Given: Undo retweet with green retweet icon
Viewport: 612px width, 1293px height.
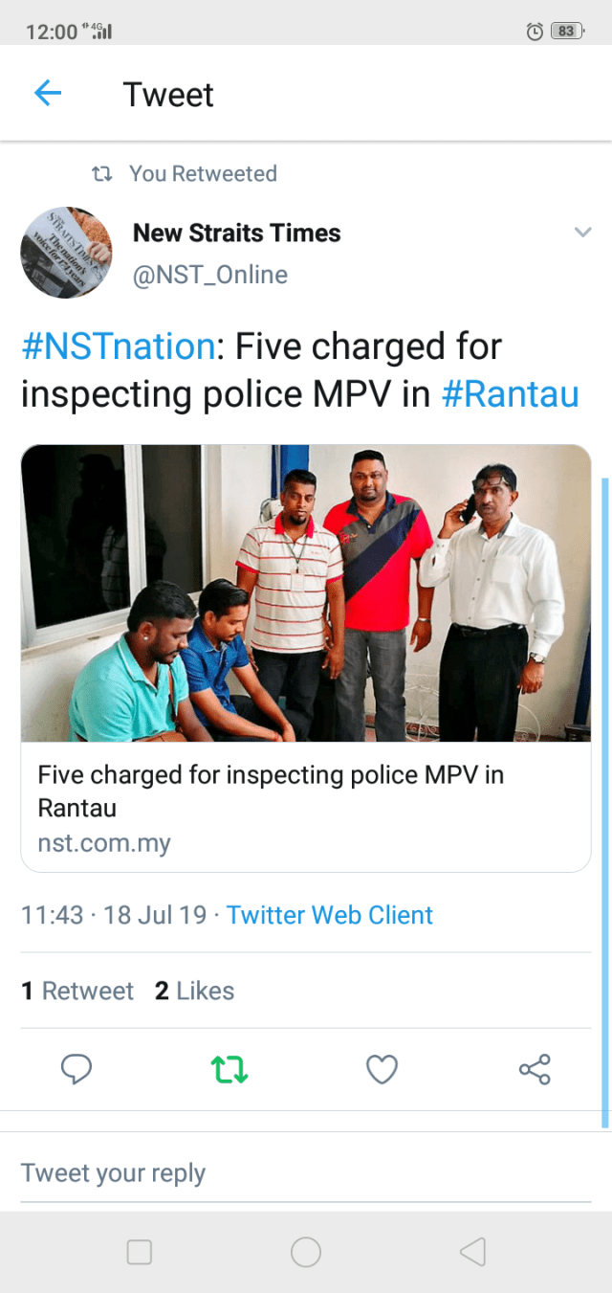Looking at the screenshot, I should 229,1069.
